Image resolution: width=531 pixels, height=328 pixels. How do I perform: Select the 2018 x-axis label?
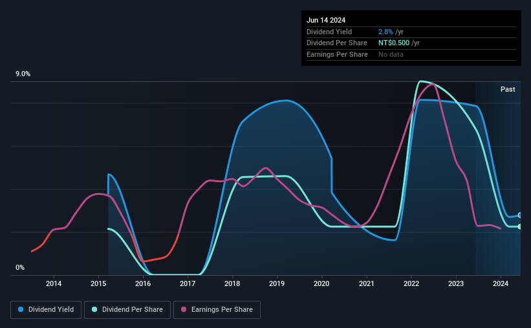click(x=232, y=283)
